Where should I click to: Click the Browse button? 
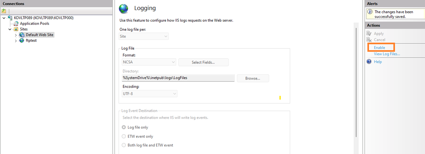(253, 78)
